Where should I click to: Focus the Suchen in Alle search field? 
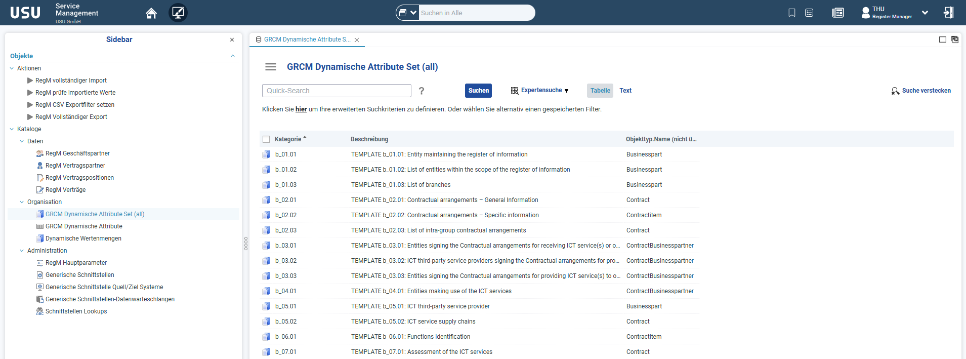coord(476,13)
